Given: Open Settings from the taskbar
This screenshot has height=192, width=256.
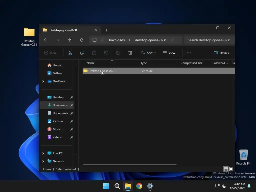Looking at the screenshot, I should pos(150,186).
